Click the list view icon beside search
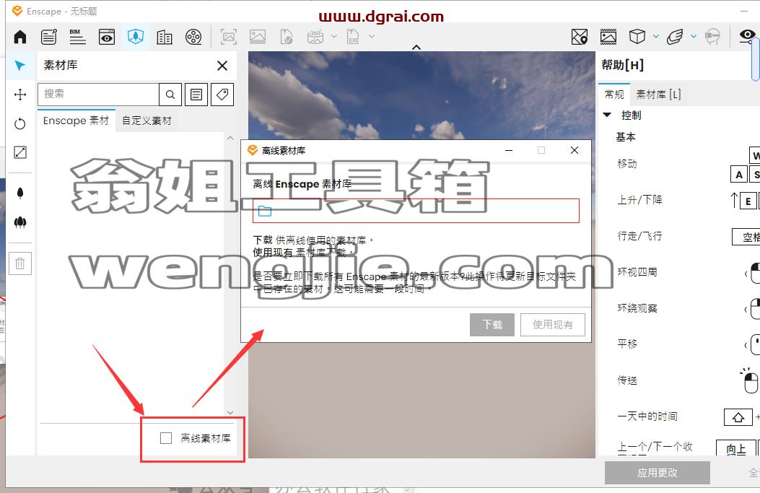Viewport: 760px width, 493px height. (x=196, y=95)
